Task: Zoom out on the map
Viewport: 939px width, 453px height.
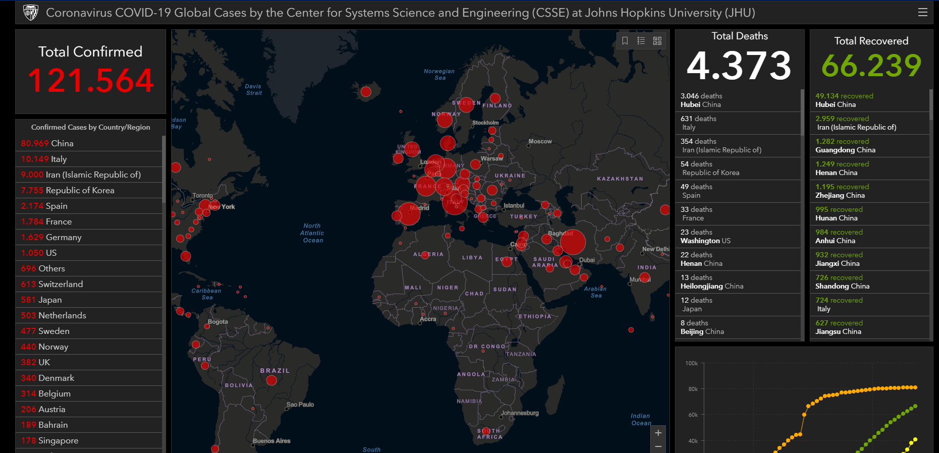Action: pyautogui.click(x=658, y=446)
